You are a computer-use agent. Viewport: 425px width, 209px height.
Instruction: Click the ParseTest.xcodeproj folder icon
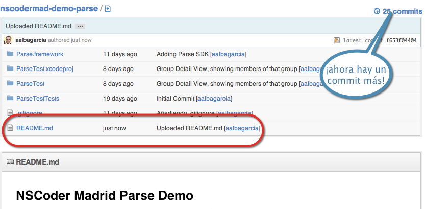pos(9,68)
